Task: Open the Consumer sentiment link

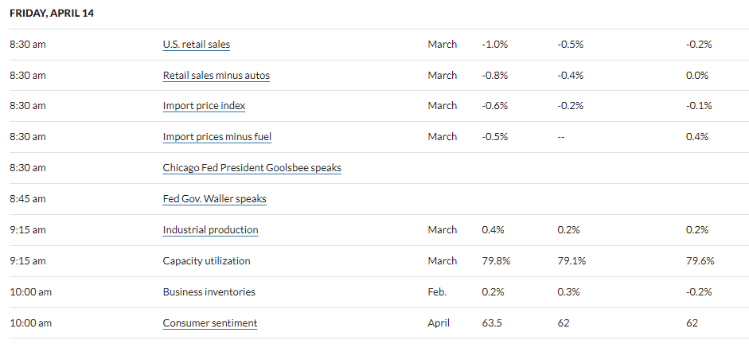Action: click(x=209, y=323)
